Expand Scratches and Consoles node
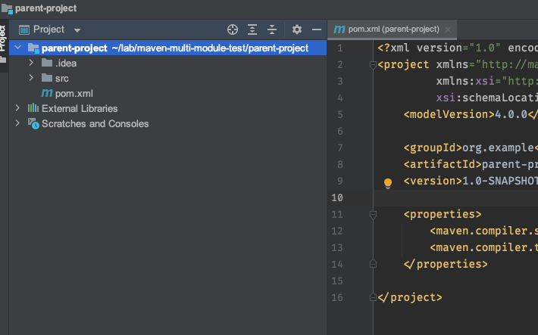This screenshot has width=538, height=335. click(x=17, y=123)
